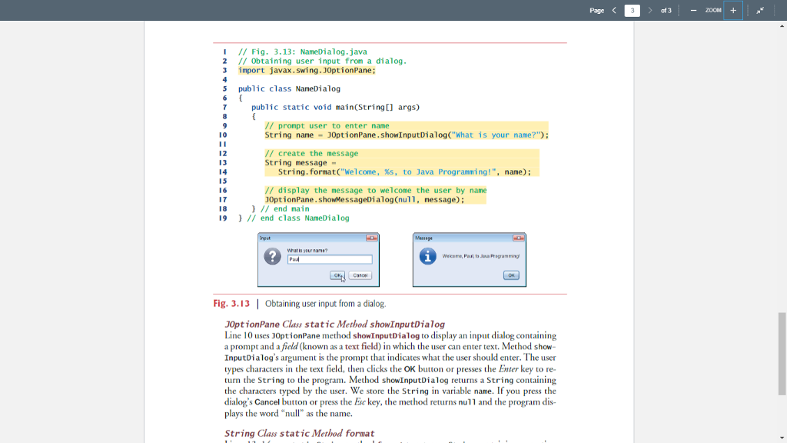Click the text field containing Paul
This screenshot has height=443, width=787.
click(330, 259)
